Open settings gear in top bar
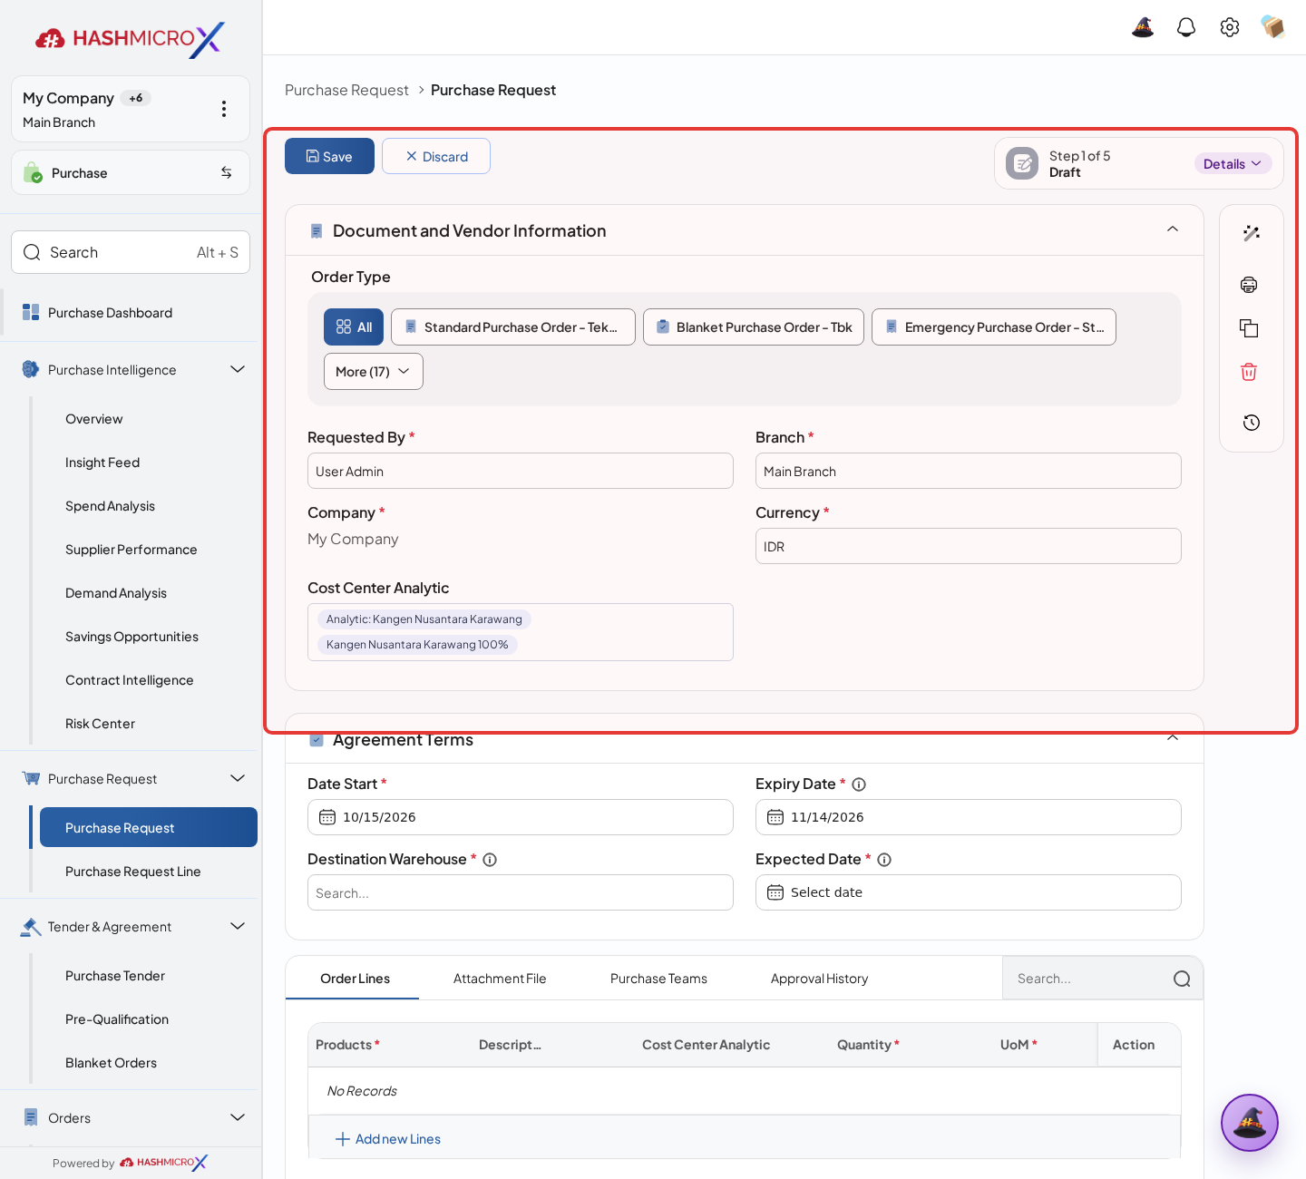The height and width of the screenshot is (1179, 1306). (x=1230, y=27)
